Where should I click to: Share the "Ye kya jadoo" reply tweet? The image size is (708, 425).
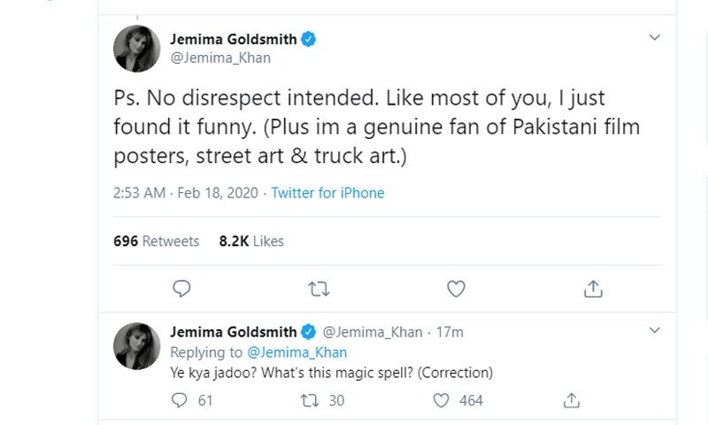pyautogui.click(x=571, y=400)
